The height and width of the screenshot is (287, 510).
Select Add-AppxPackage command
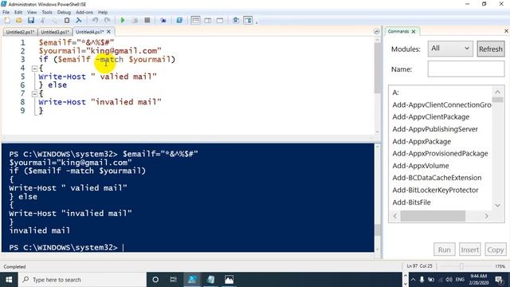(422, 142)
